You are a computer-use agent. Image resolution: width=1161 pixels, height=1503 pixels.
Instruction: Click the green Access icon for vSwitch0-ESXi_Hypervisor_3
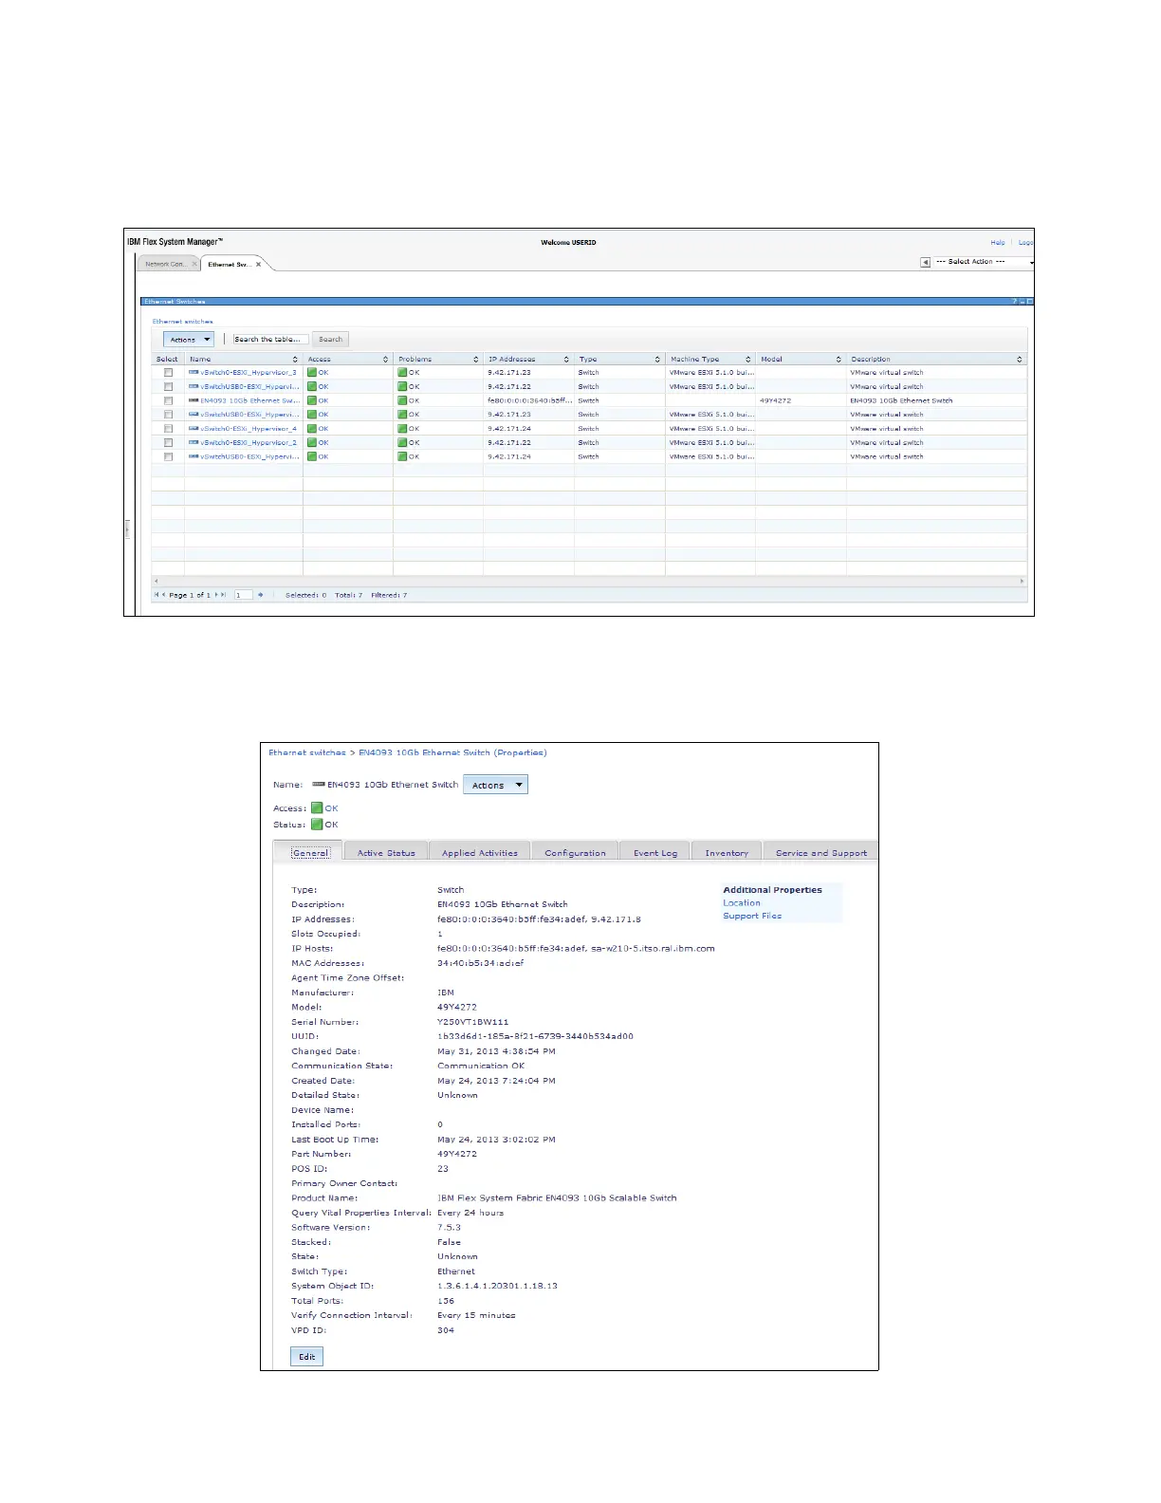312,373
